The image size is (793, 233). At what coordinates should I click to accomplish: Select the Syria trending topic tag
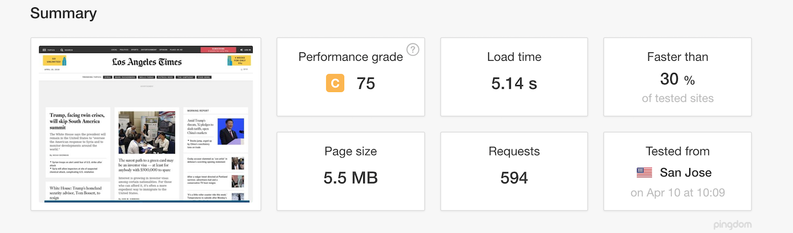click(x=108, y=77)
